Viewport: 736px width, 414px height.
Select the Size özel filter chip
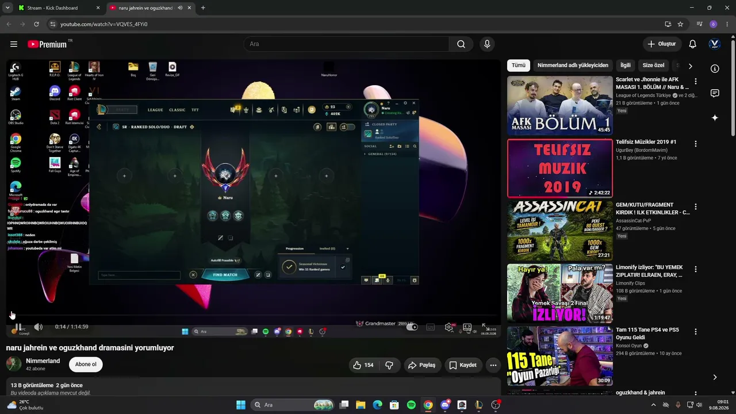click(x=653, y=66)
